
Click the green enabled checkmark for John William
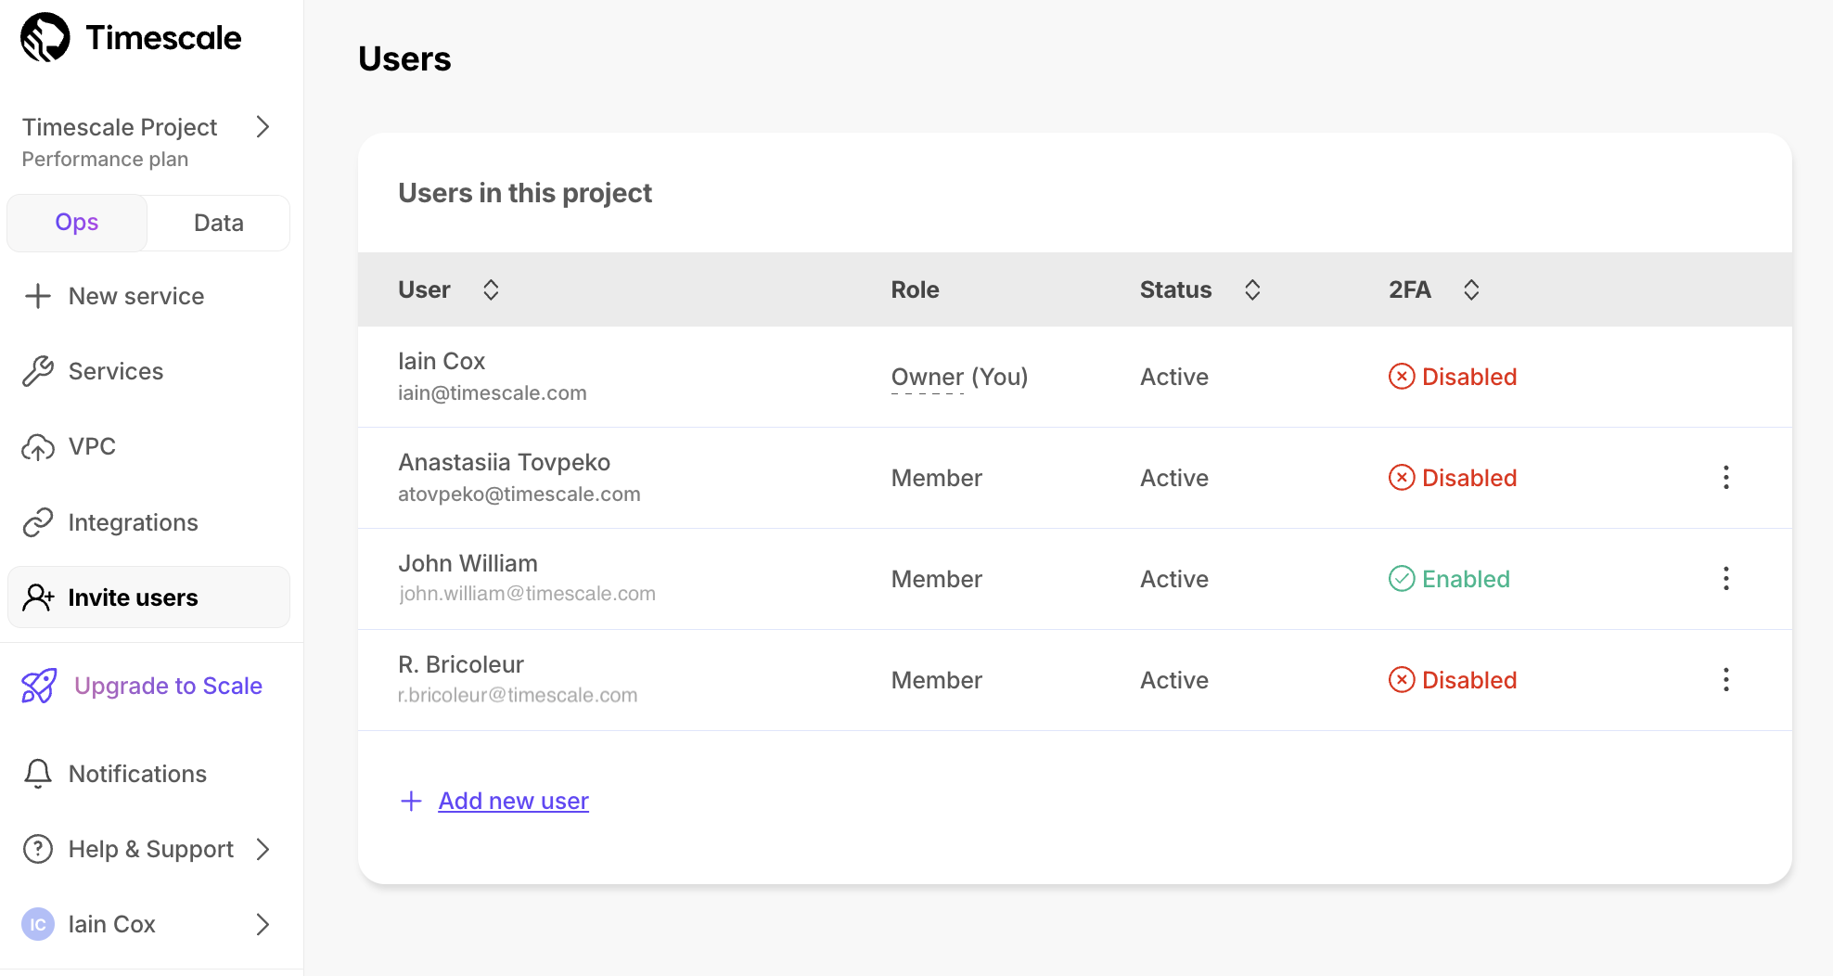1402,579
